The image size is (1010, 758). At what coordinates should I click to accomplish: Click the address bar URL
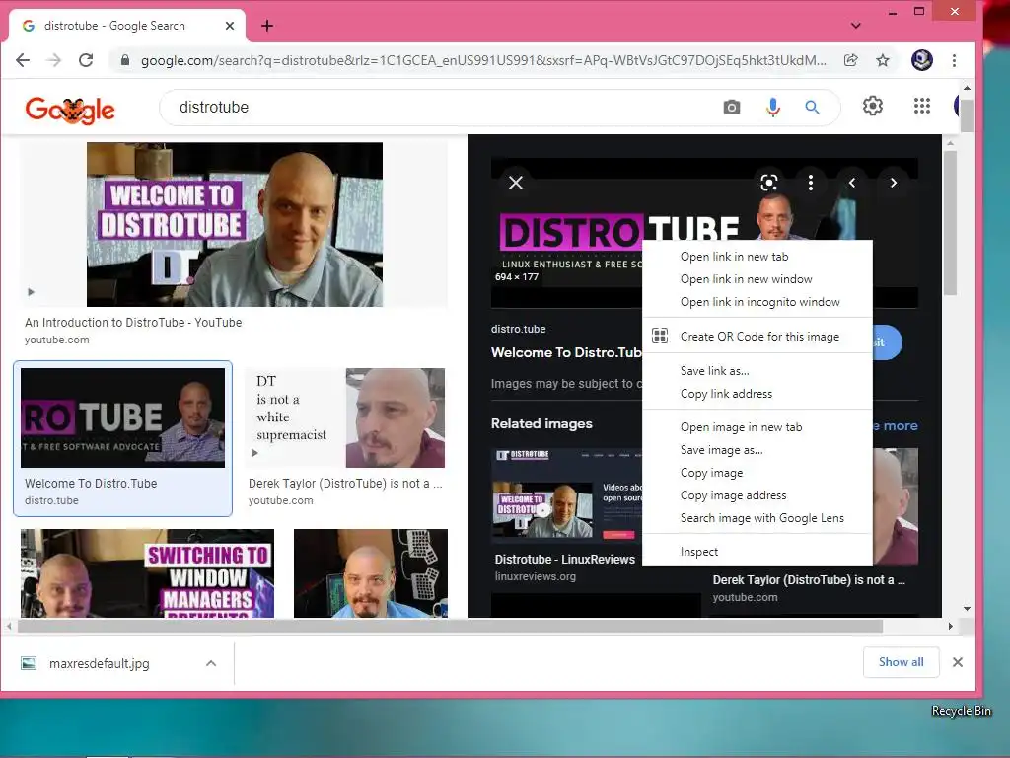click(x=483, y=60)
